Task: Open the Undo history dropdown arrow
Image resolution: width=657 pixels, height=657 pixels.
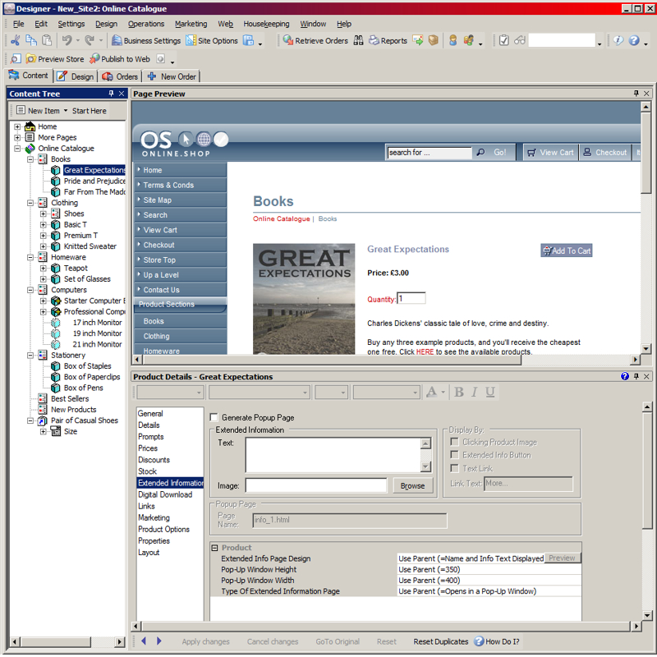Action: click(x=77, y=40)
